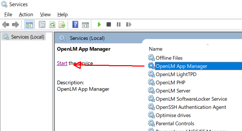Click the Export List toolbar icon

[x=62, y=24]
